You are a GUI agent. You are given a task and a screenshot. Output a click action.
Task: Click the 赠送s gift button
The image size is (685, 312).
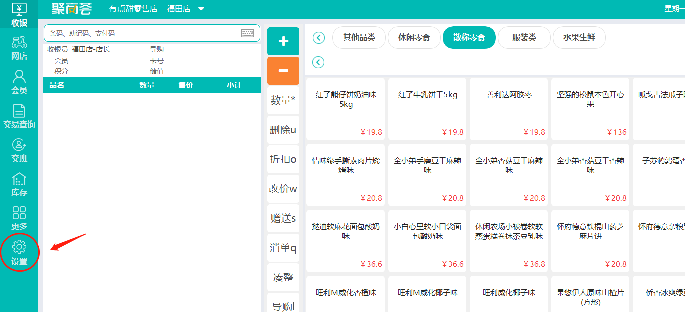[x=283, y=218]
